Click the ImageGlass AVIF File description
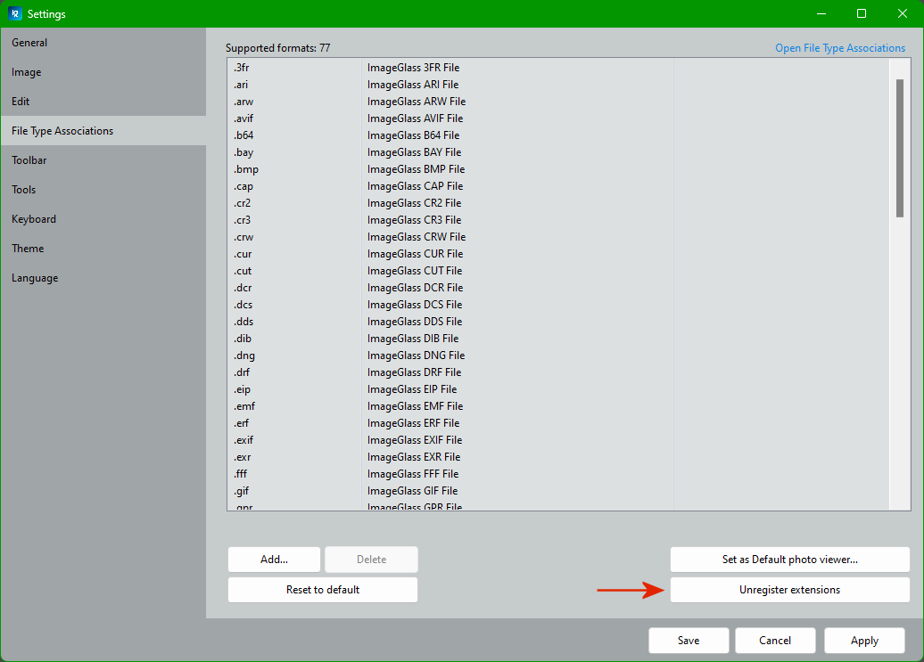This screenshot has width=924, height=662. coord(415,119)
